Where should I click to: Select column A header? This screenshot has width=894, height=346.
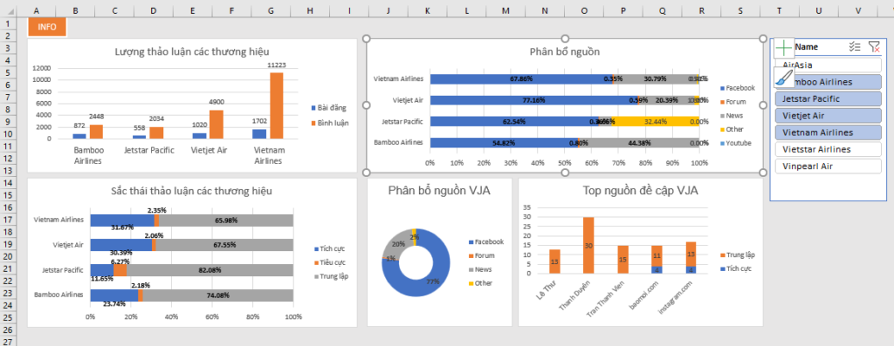pos(37,10)
